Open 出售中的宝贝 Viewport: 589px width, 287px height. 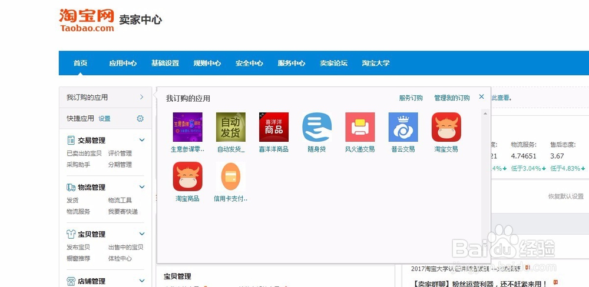tap(126, 247)
